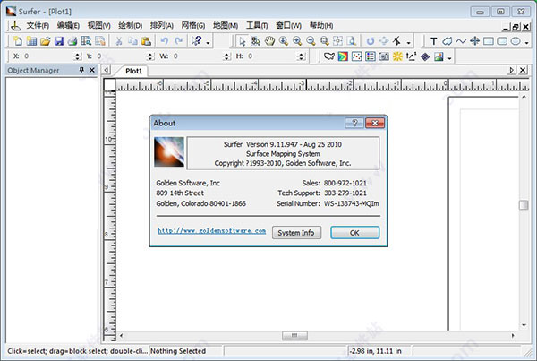Click the W width spinner
The width and height of the screenshot is (537, 361).
pyautogui.click(x=226, y=56)
